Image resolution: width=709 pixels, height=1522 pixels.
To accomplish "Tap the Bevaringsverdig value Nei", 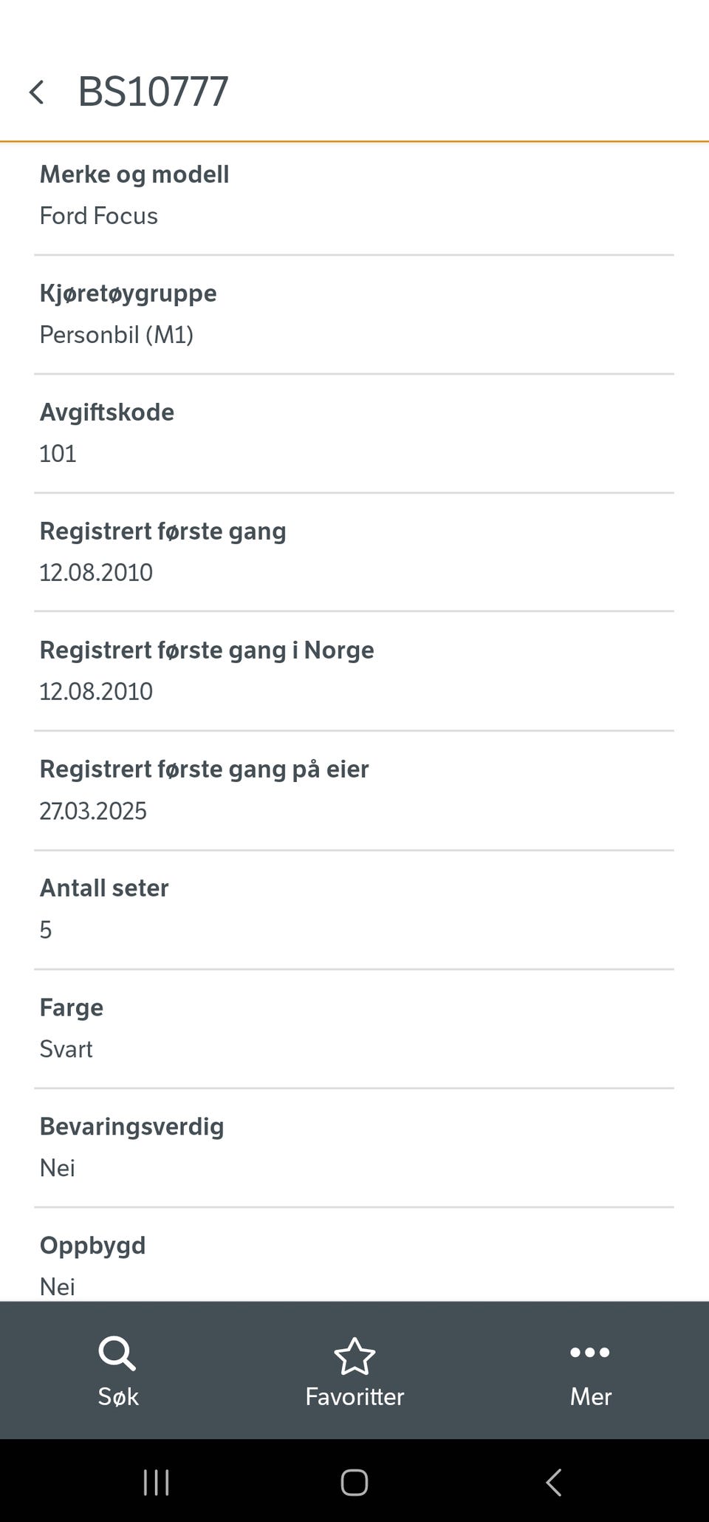I will [x=58, y=1168].
